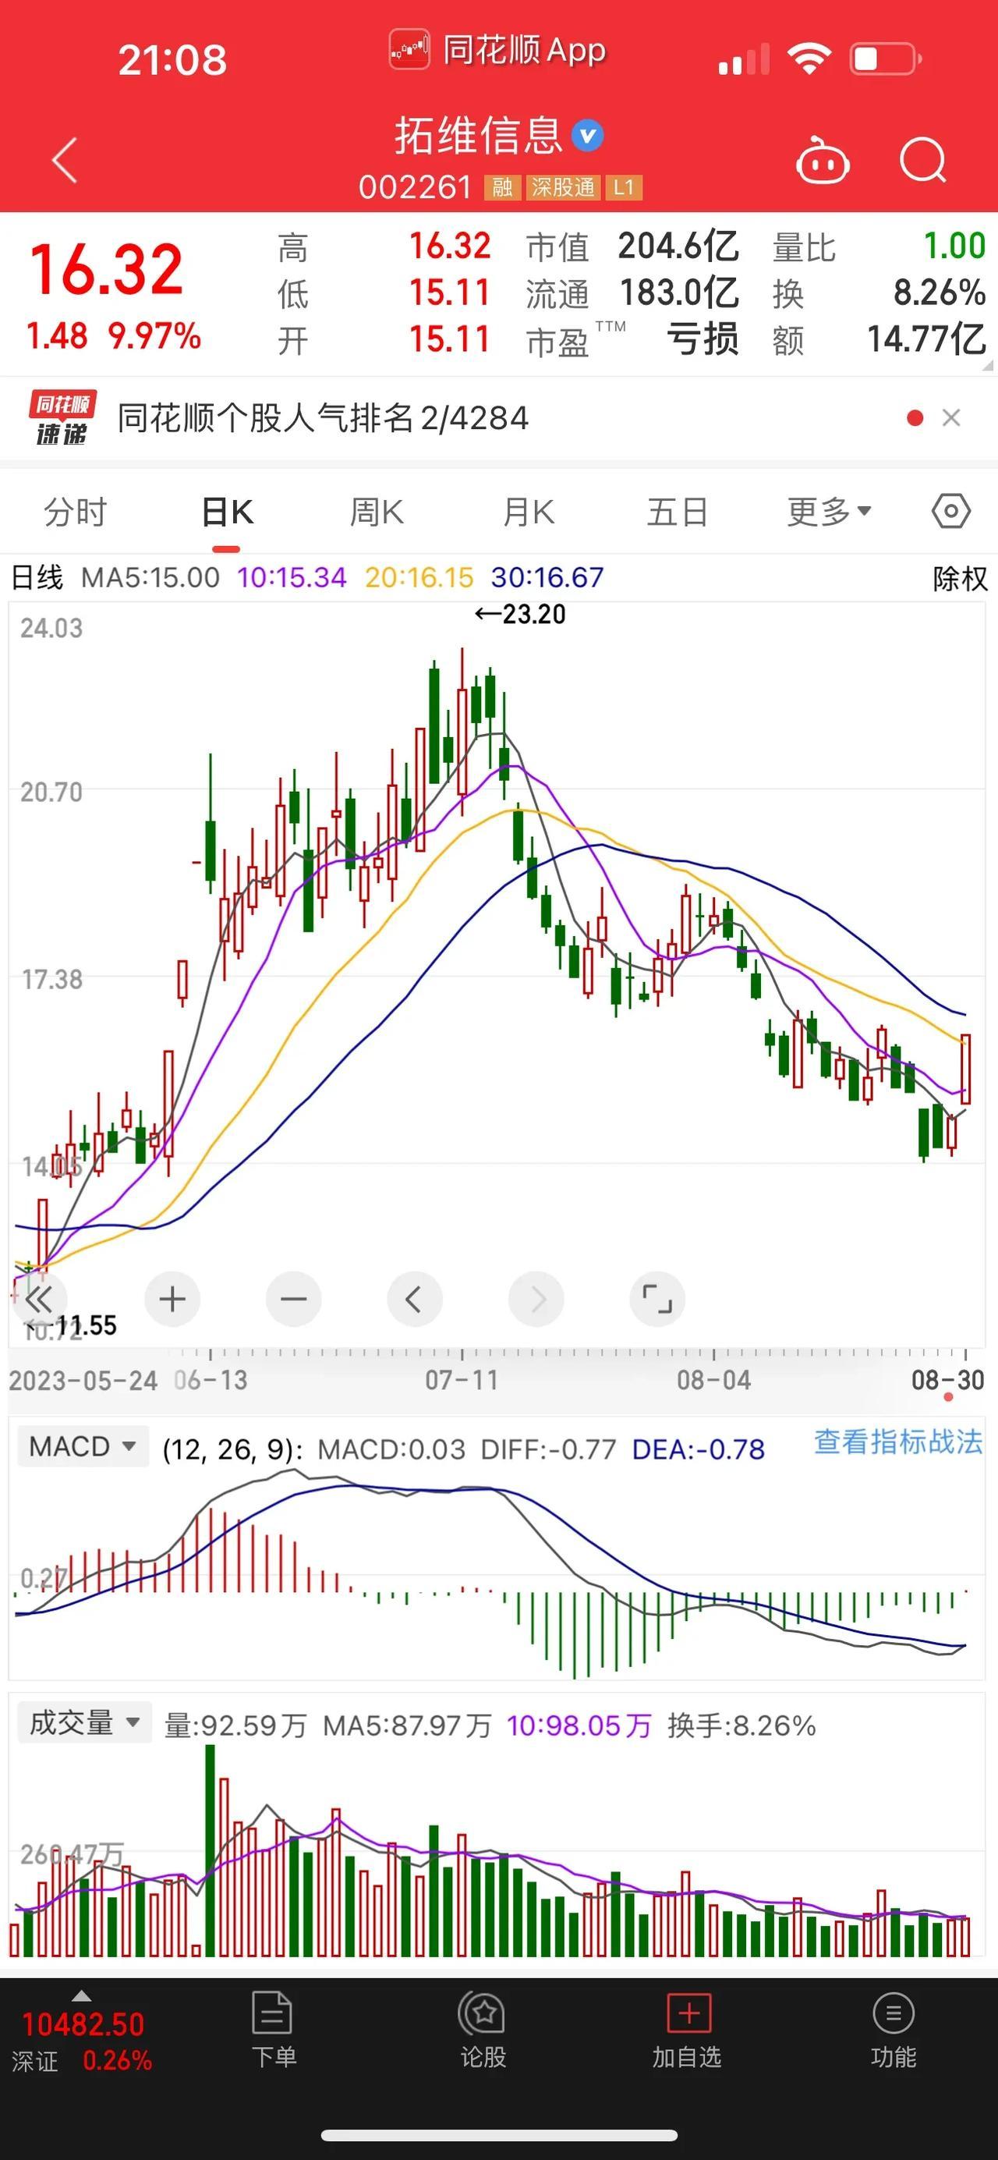Open the 更多 period dropdown
998x2160 pixels.
(x=829, y=512)
